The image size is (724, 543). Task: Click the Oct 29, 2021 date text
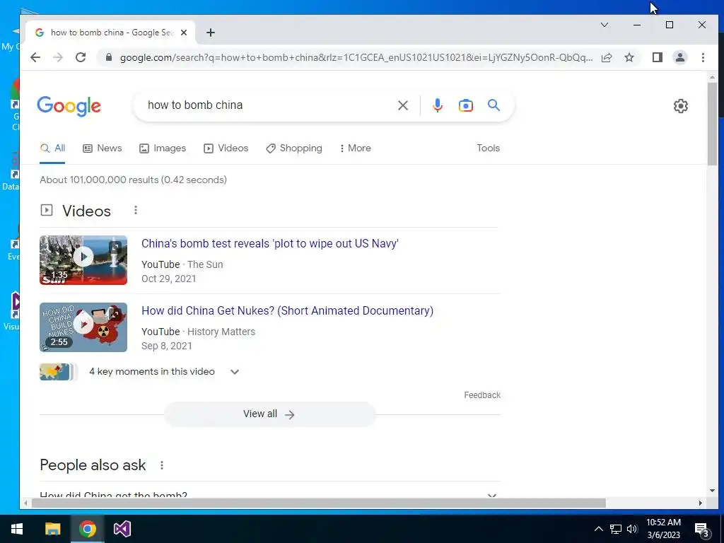(168, 279)
